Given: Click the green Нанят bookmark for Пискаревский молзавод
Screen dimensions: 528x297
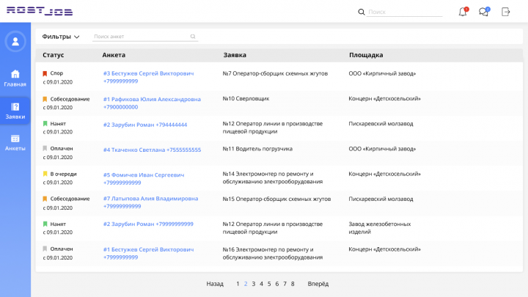Looking at the screenshot, I should pos(45,124).
